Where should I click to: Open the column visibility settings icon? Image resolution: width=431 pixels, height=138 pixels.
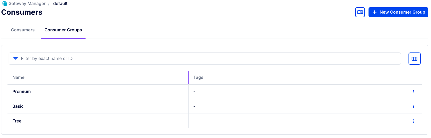[x=414, y=59]
